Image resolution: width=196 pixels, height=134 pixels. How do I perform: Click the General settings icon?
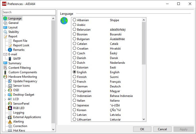(5, 23)
